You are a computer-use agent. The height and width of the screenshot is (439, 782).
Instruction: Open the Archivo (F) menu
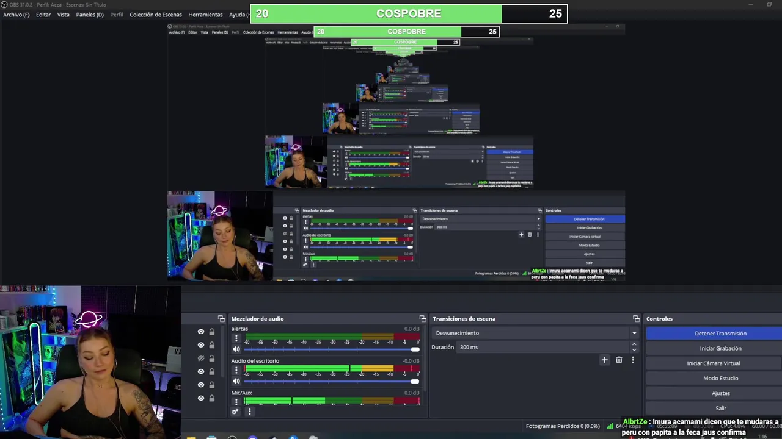coord(16,15)
